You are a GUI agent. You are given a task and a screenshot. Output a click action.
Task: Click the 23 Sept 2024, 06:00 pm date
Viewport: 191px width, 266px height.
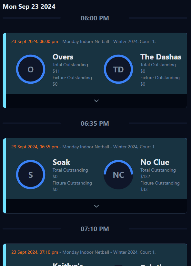tap(35, 42)
